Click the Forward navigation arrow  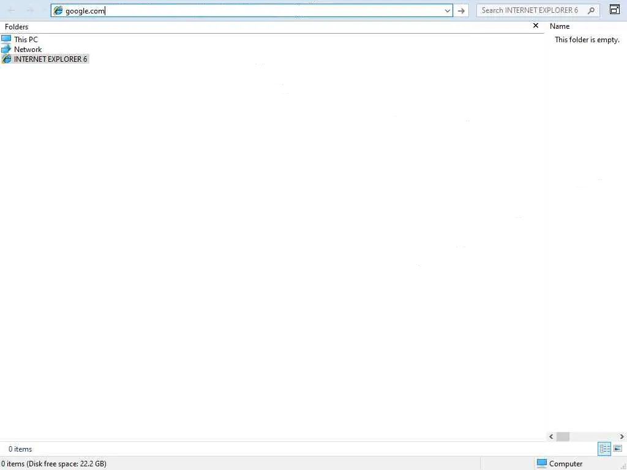[x=30, y=11]
